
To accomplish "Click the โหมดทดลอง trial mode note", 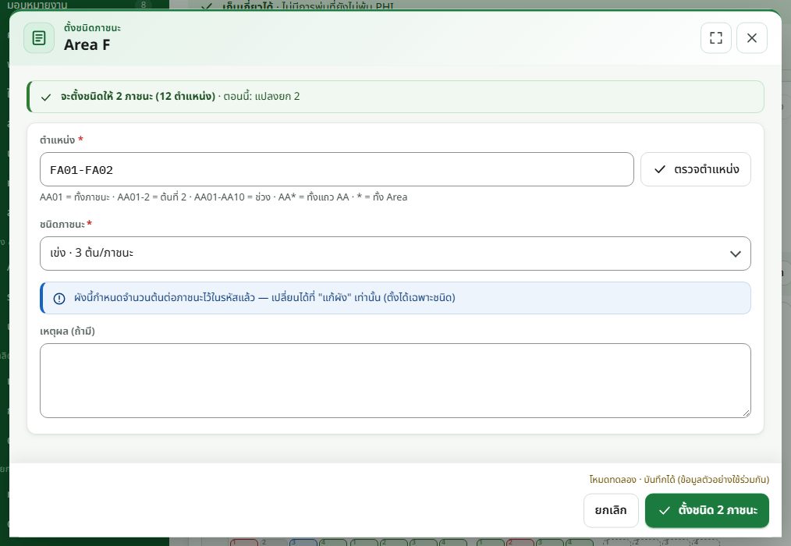I will (x=679, y=480).
